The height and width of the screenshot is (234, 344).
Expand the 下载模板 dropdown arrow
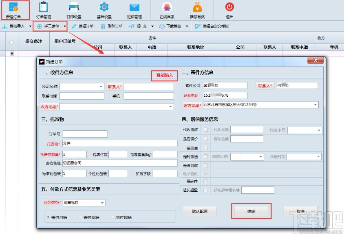click(187, 26)
